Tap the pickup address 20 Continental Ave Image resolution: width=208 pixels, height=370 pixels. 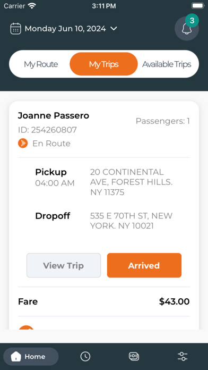pyautogui.click(x=131, y=182)
